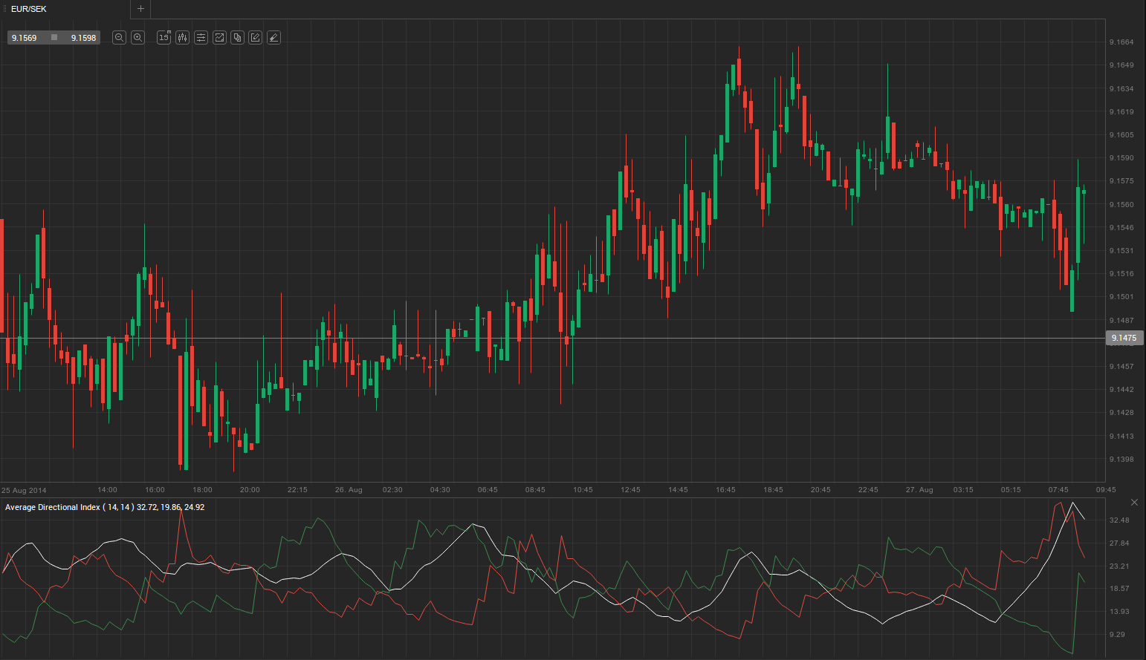
Task: Select the drawing pencil tool
Action: [256, 38]
